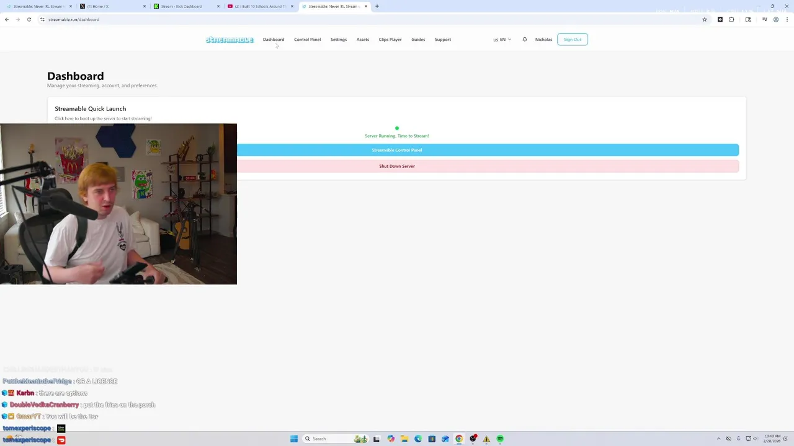The height and width of the screenshot is (446, 794).
Task: Open the Copilot taskbar icon
Action: [391, 439]
